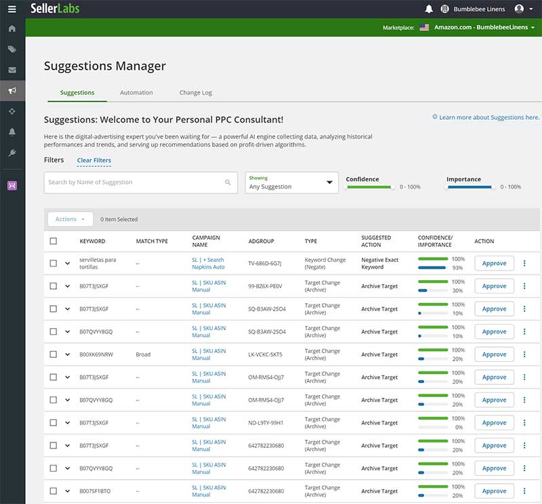Open the Actions dropdown
Image resolution: width=542 pixels, height=504 pixels.
(70, 219)
